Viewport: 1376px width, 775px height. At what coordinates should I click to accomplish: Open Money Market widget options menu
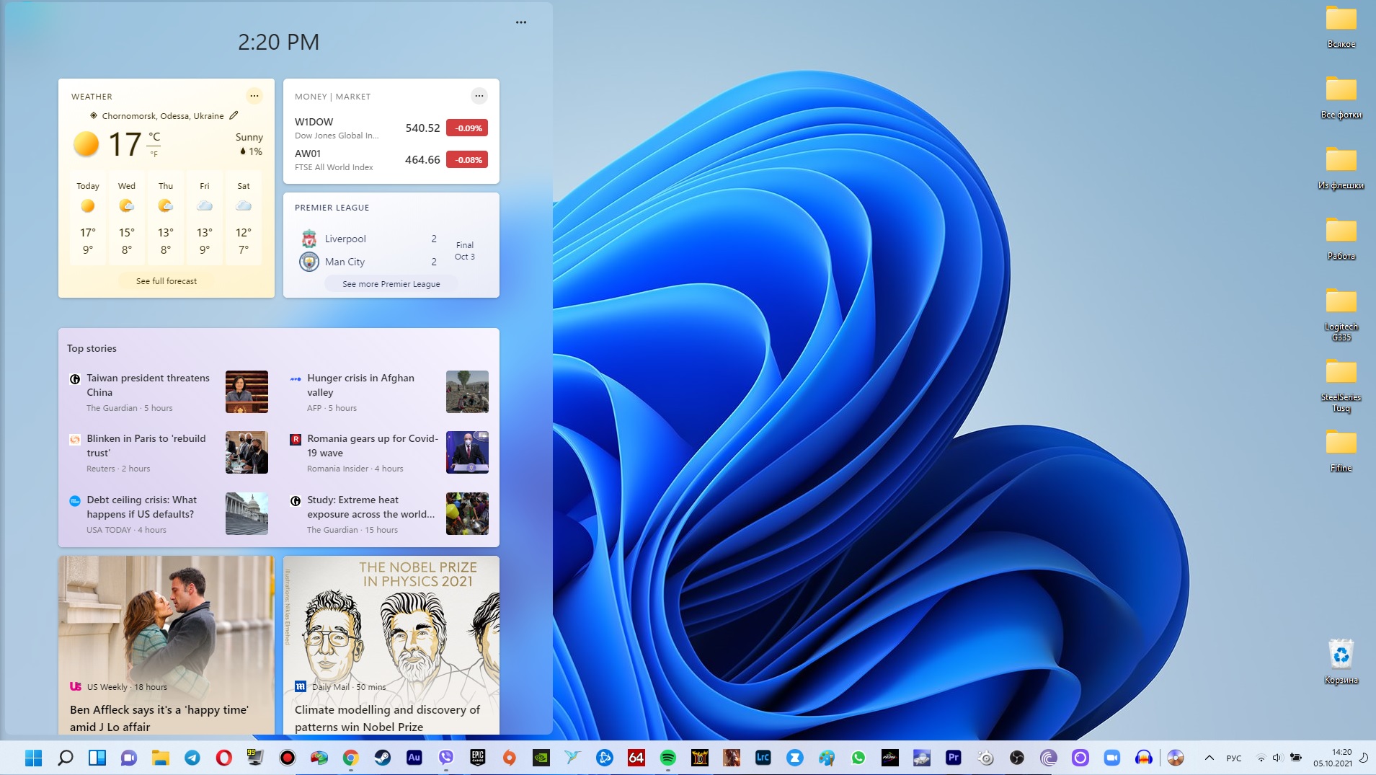[x=479, y=96]
